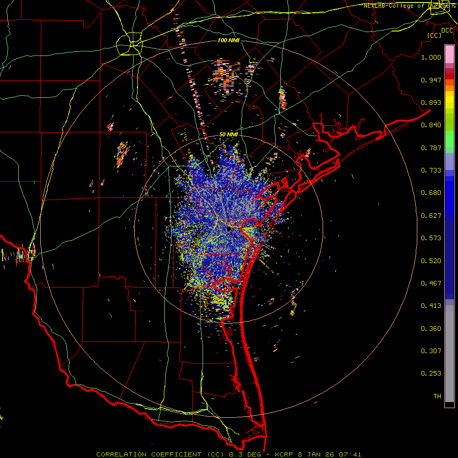Click the 0.413 legend value
Viewport: 458px width, 458px height.
click(431, 306)
